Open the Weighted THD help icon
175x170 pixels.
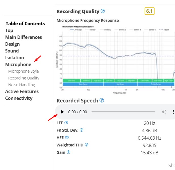[87, 145]
